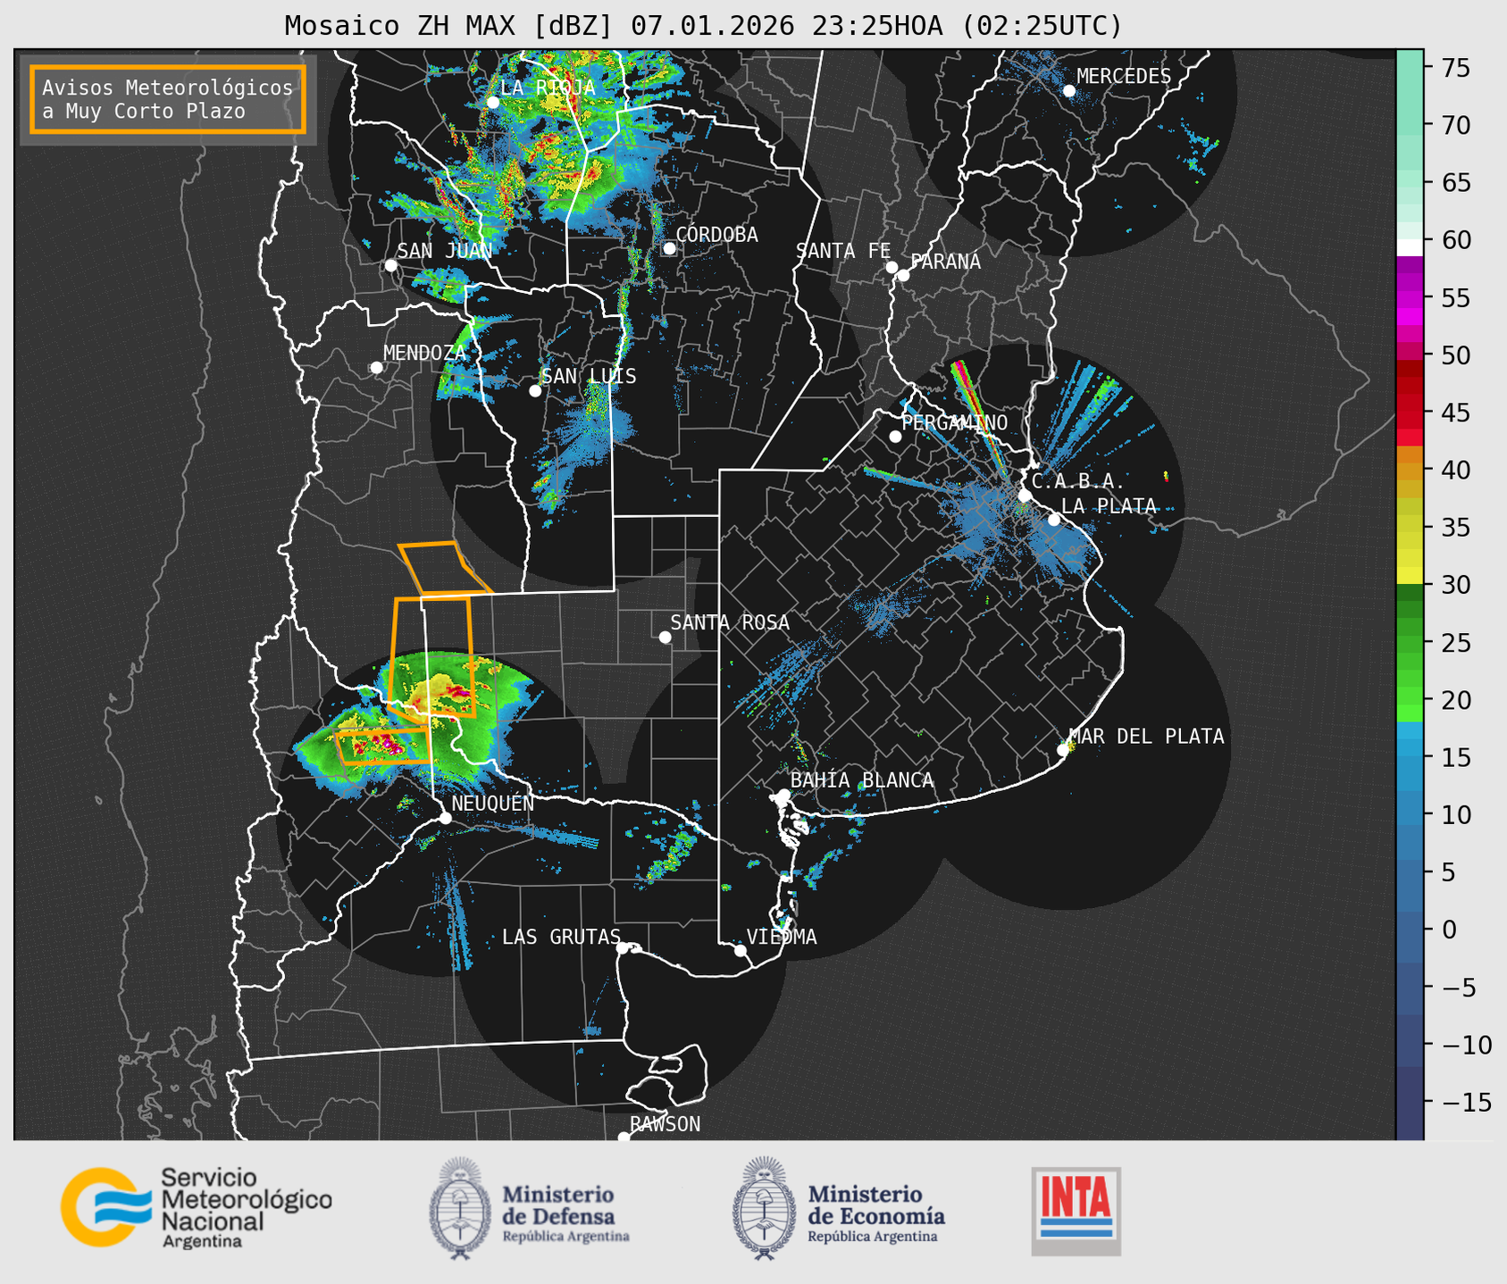Click the 35 dBZ yellow band on the scale

(1410, 527)
